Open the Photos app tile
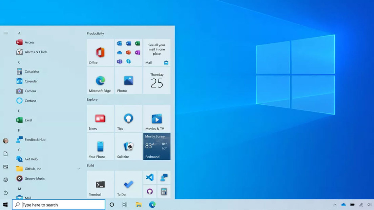 tap(128, 81)
